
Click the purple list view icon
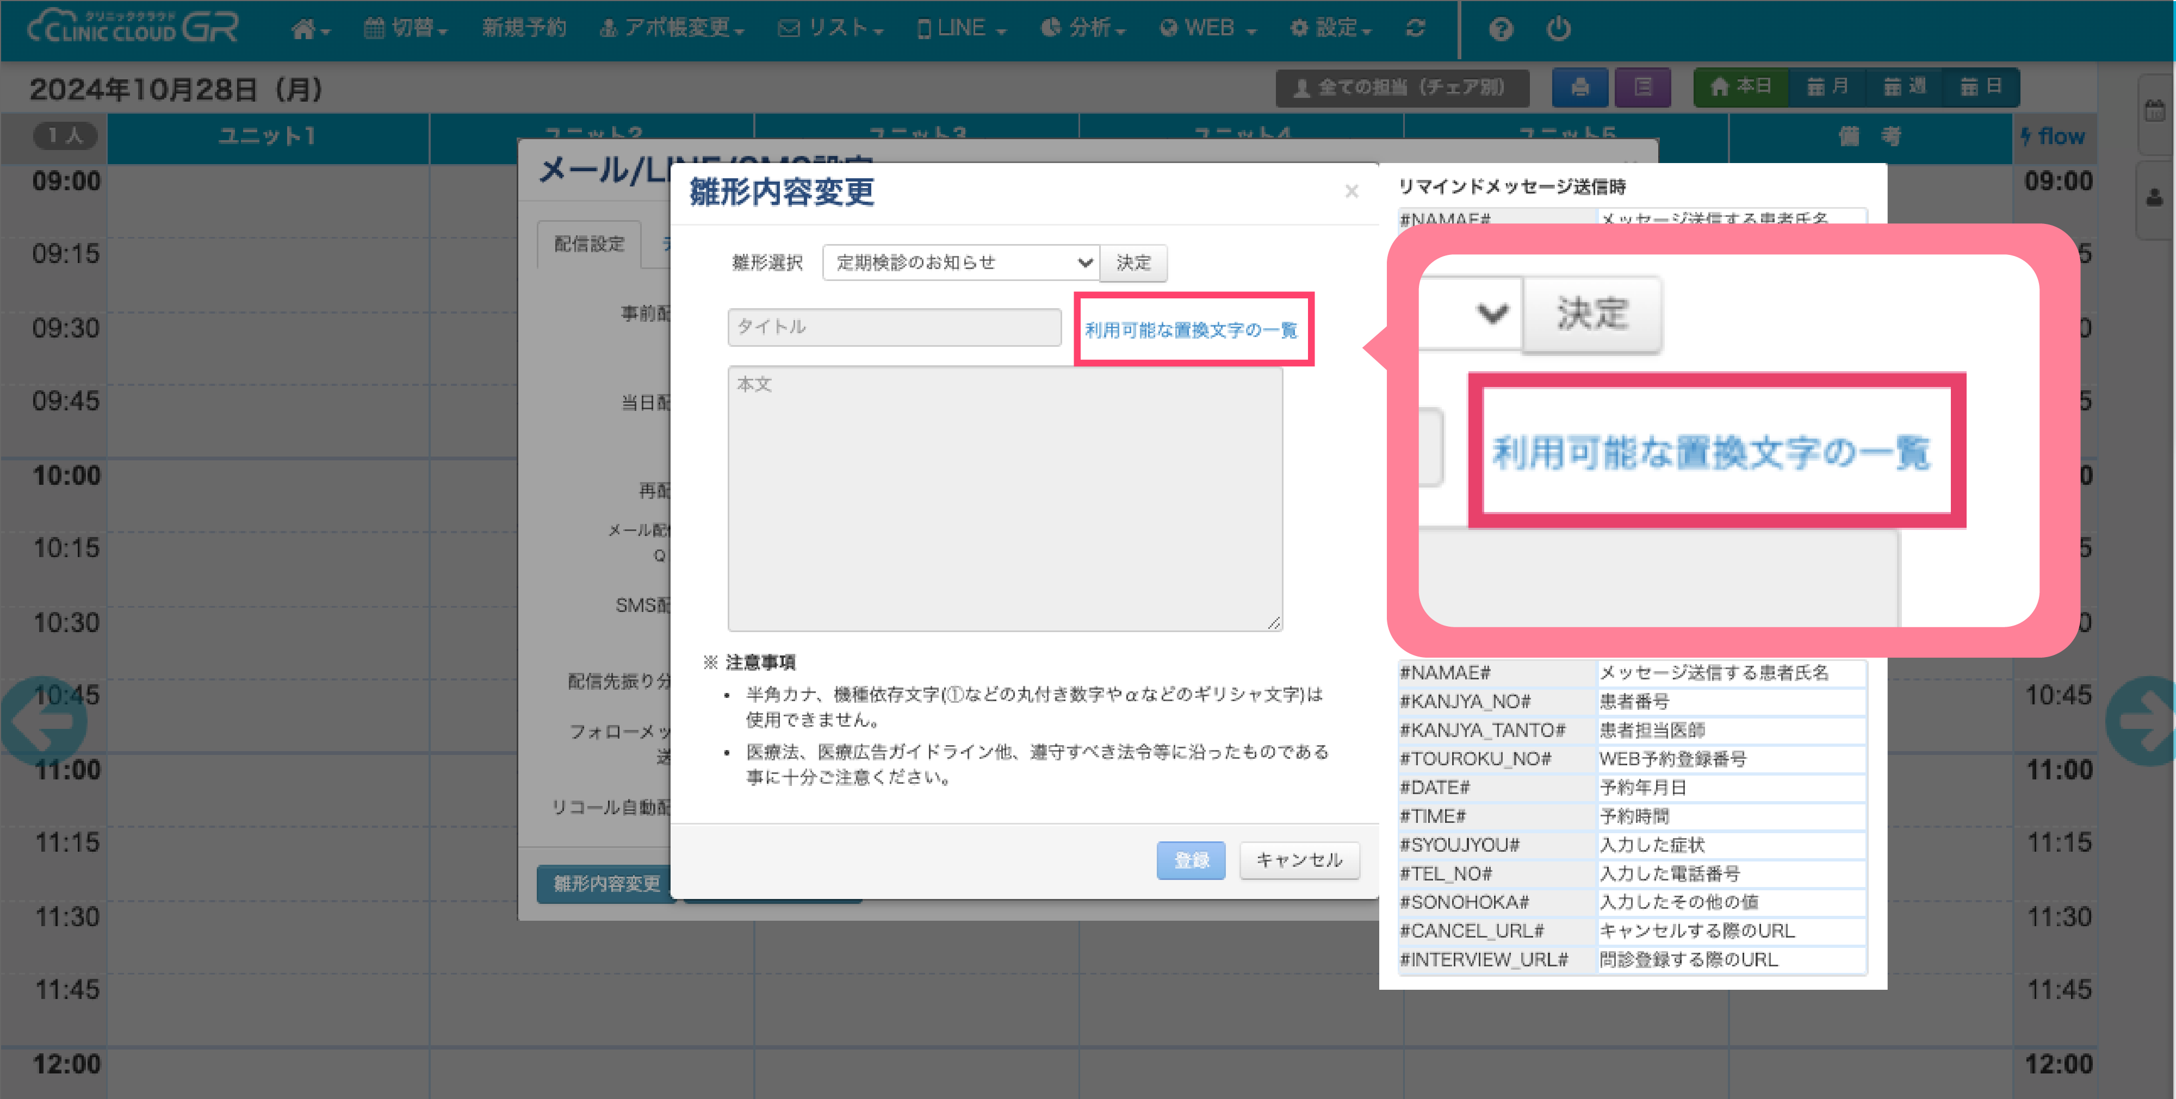pos(1642,87)
